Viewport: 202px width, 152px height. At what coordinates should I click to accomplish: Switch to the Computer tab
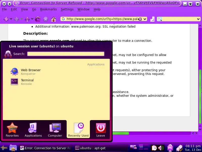coord(55,130)
